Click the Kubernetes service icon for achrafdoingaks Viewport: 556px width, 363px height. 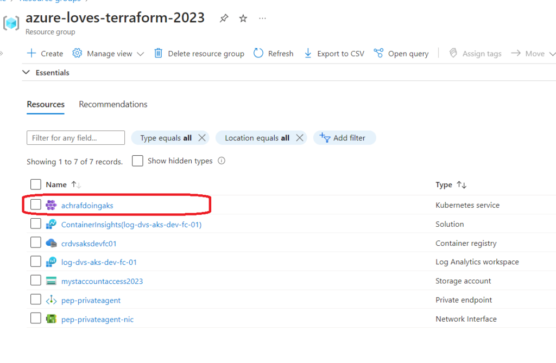tap(50, 205)
